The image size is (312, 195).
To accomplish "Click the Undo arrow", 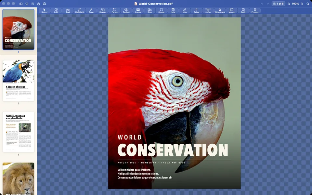I will [x=262, y=4].
